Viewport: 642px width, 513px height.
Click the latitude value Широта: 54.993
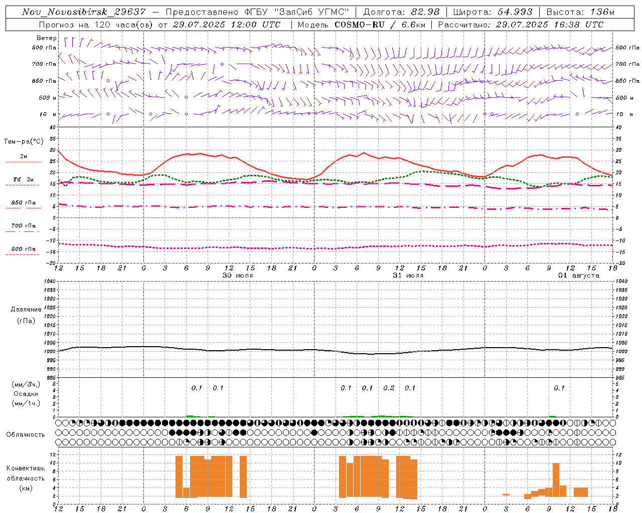(493, 12)
